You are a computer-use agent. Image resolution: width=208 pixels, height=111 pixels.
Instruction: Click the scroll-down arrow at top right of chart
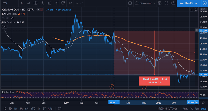point(191,9)
